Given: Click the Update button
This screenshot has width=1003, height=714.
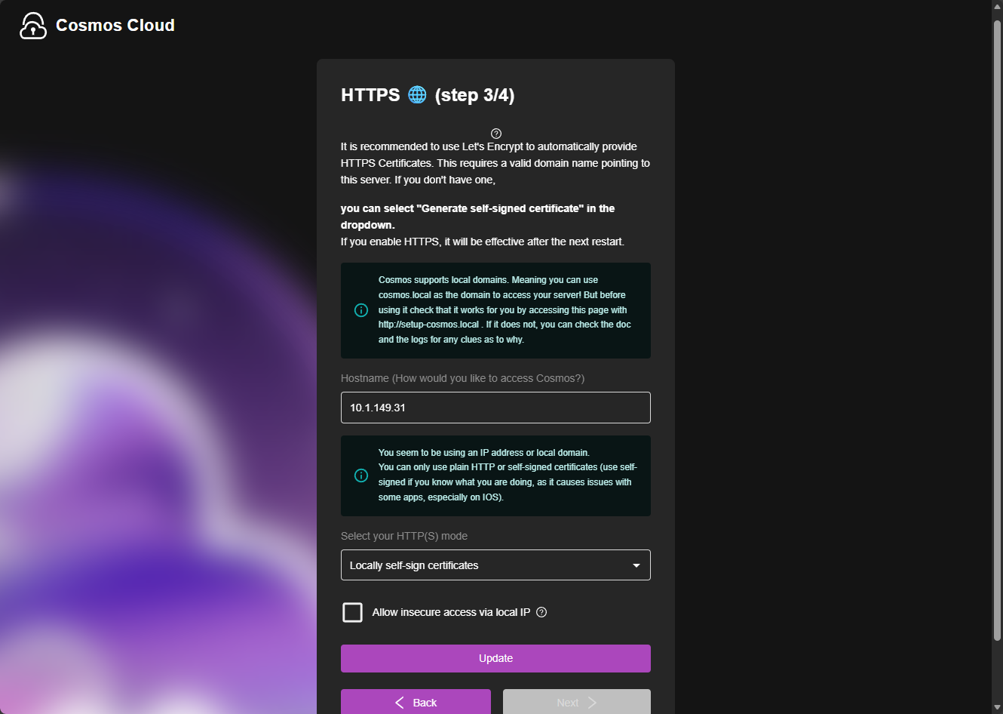Looking at the screenshot, I should click(495, 658).
